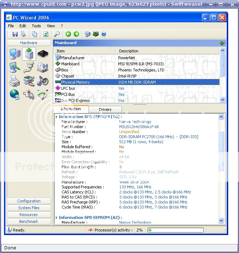Open the View menu

(x=51, y=26)
